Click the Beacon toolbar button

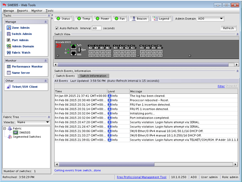tap(139, 19)
